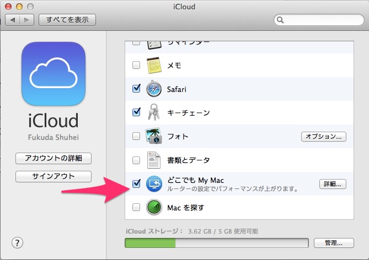Screen dimensions: 369x260
Task: Click the すべてを表示 button
Action: [67, 20]
